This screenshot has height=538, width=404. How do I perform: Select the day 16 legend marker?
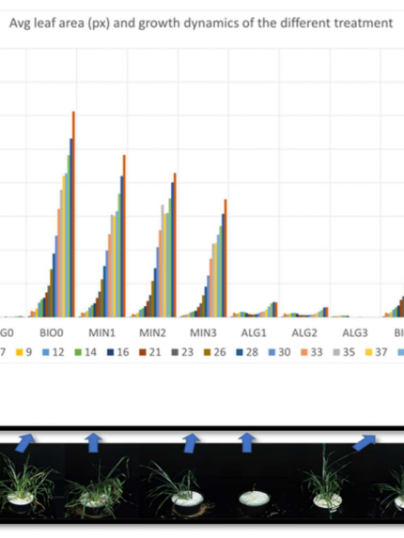tap(110, 353)
